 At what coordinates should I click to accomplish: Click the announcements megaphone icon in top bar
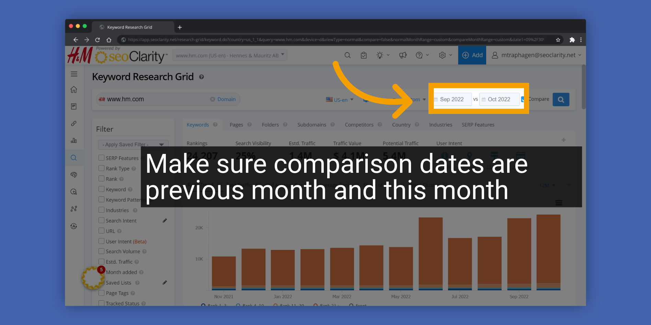click(x=403, y=55)
